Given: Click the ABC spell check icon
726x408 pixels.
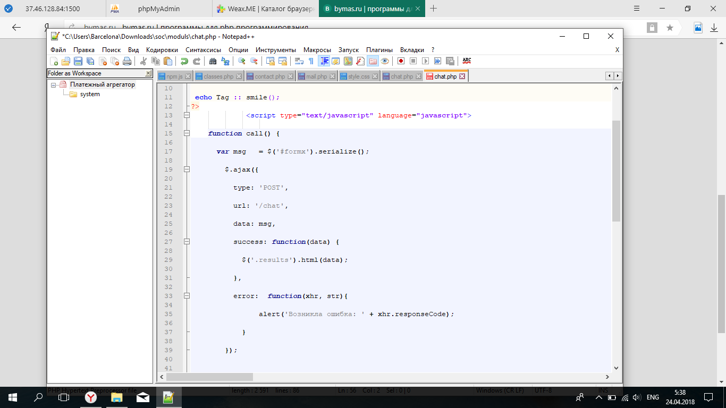Looking at the screenshot, I should [467, 61].
